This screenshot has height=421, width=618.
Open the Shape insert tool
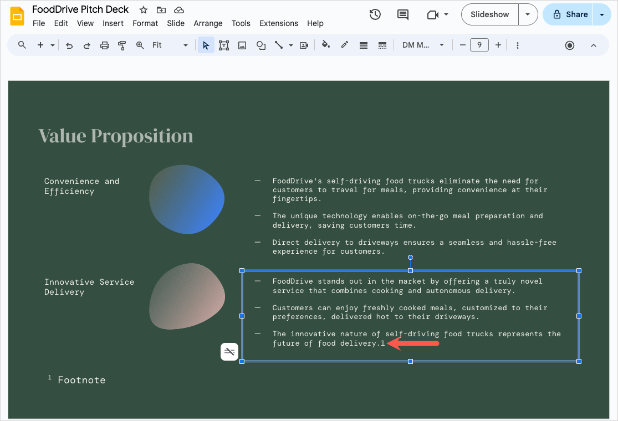[261, 45]
